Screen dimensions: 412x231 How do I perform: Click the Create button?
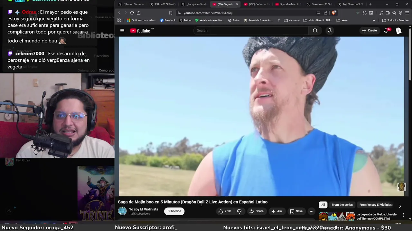click(x=369, y=30)
